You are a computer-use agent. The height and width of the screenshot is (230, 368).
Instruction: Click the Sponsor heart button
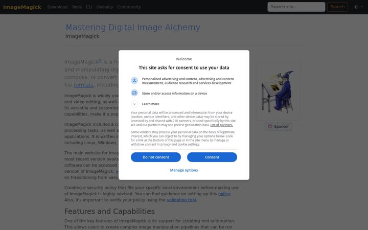(x=279, y=127)
